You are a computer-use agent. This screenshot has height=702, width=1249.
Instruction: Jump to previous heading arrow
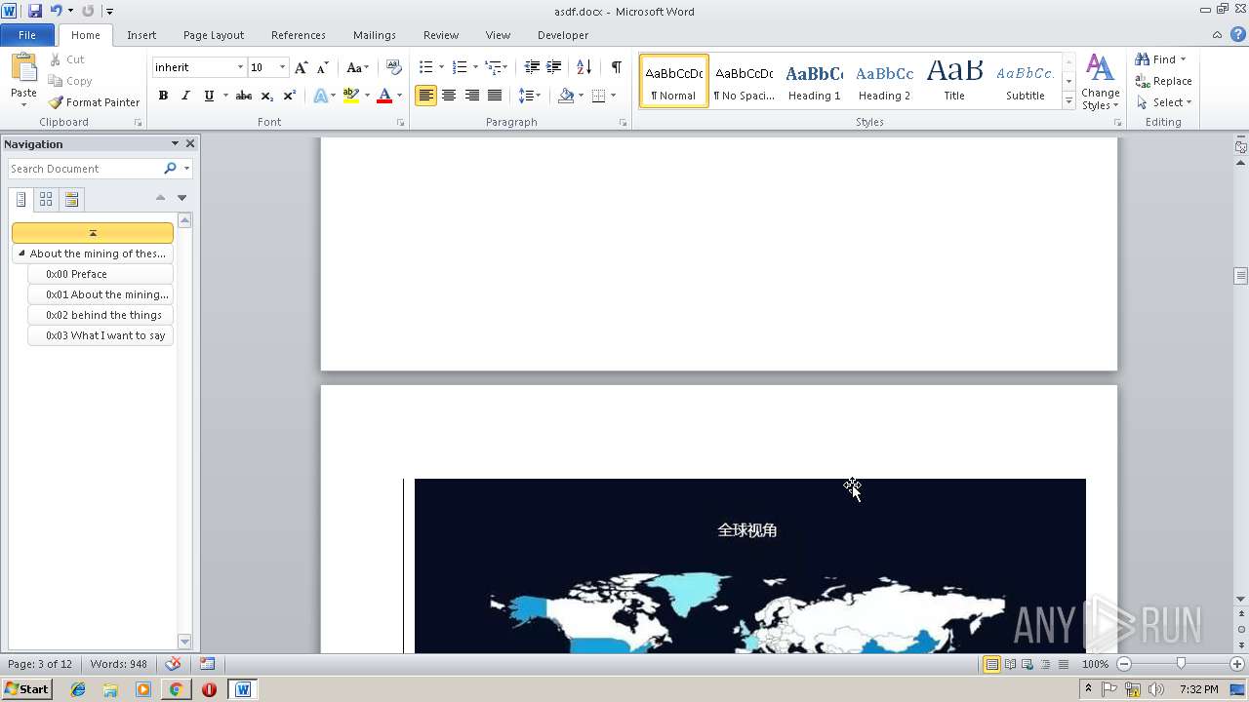161,198
